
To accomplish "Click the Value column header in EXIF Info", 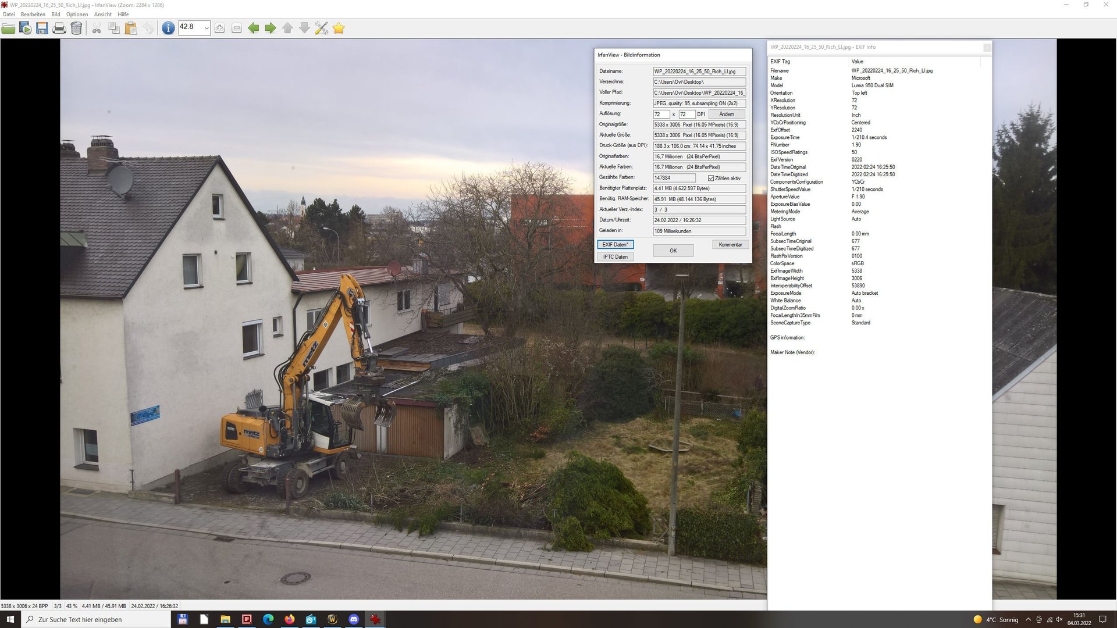I will point(915,61).
